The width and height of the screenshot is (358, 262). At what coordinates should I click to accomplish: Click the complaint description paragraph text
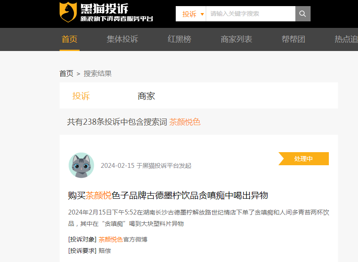(x=198, y=218)
